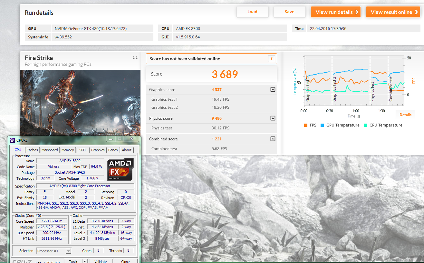The height and width of the screenshot is (263, 424).
Task: Click the Graphics test 1 result 19.48 FPS
Action: (220, 99)
